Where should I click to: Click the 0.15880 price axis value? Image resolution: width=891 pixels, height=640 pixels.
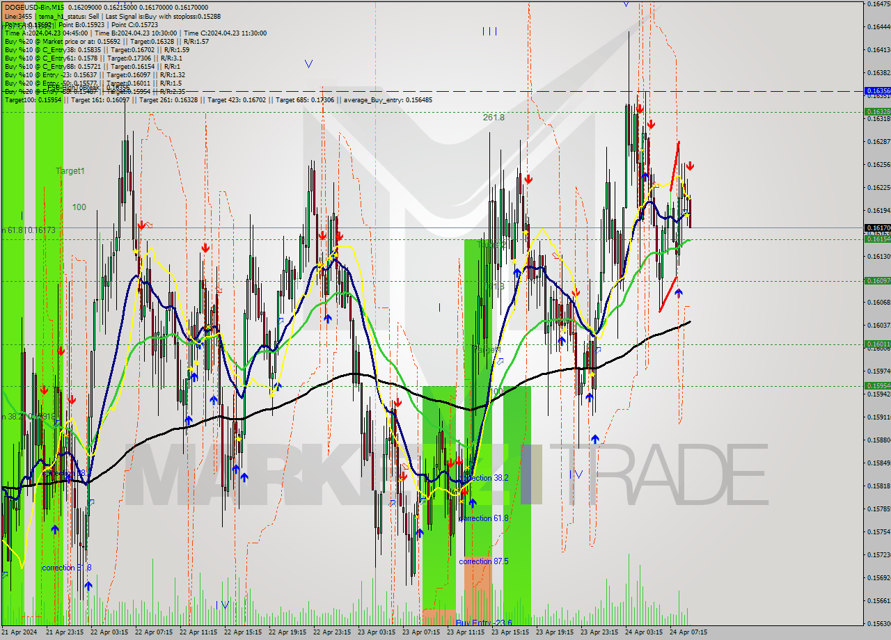(x=879, y=440)
